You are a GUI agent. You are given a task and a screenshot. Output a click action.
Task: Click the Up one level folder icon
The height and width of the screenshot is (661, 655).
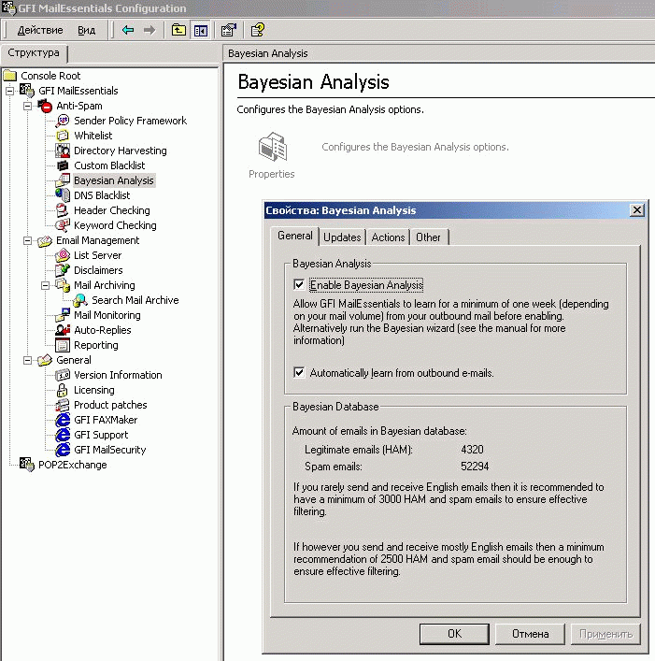coord(178,30)
